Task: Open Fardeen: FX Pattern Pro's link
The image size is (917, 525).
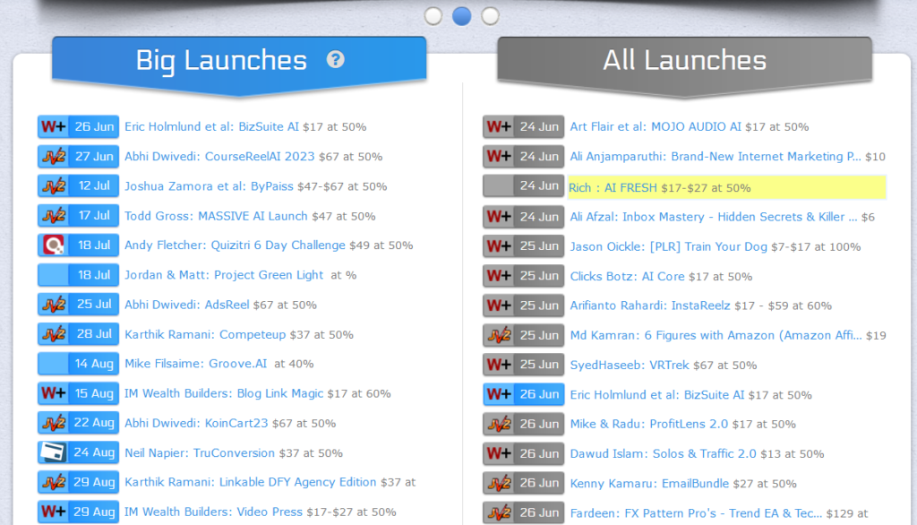Action: coord(696,513)
